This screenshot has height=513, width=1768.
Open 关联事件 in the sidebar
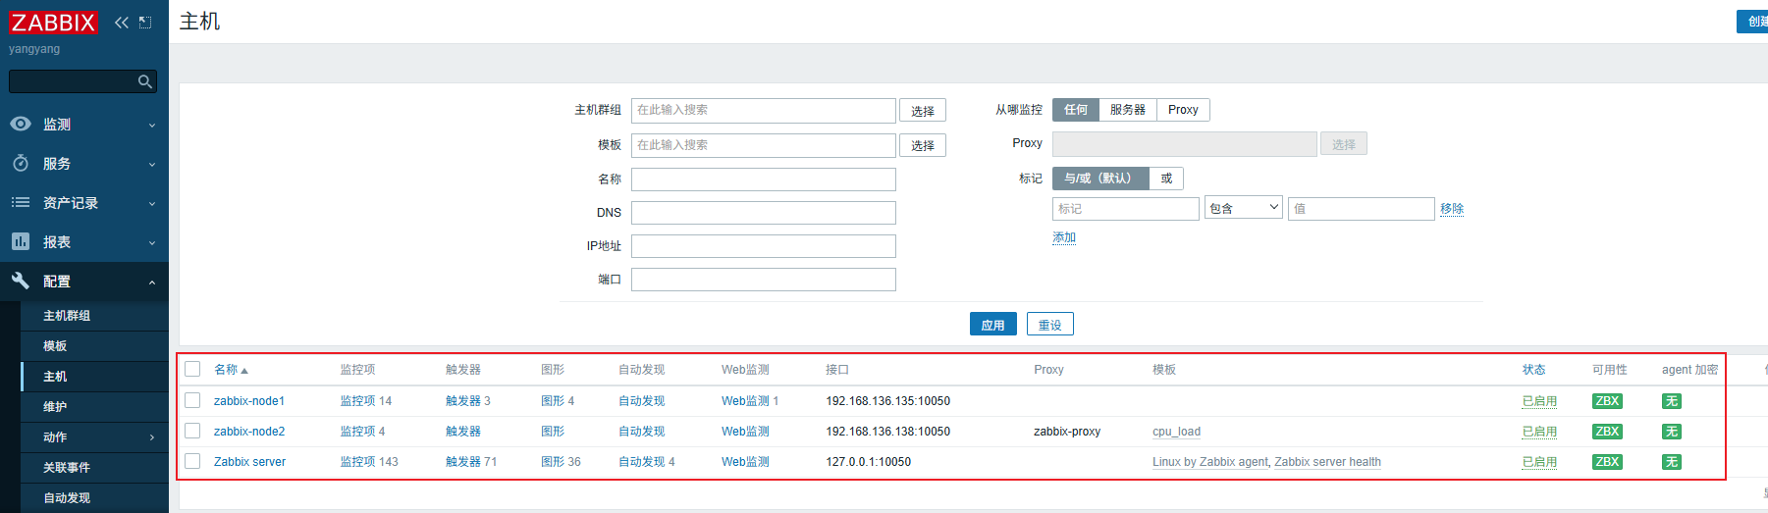pos(67,468)
